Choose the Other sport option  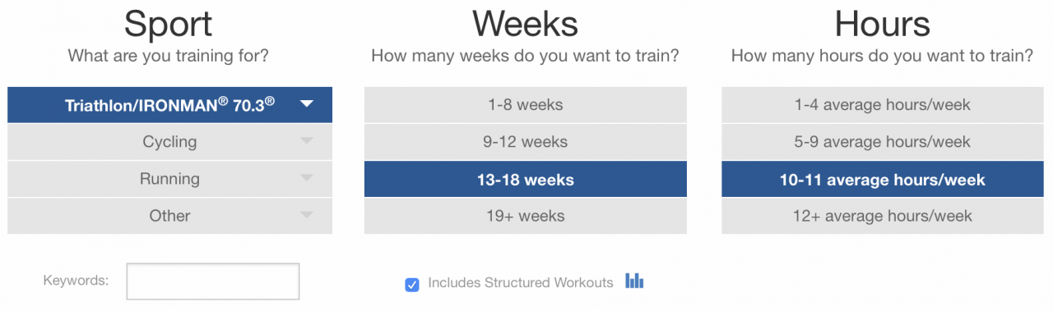point(169,216)
